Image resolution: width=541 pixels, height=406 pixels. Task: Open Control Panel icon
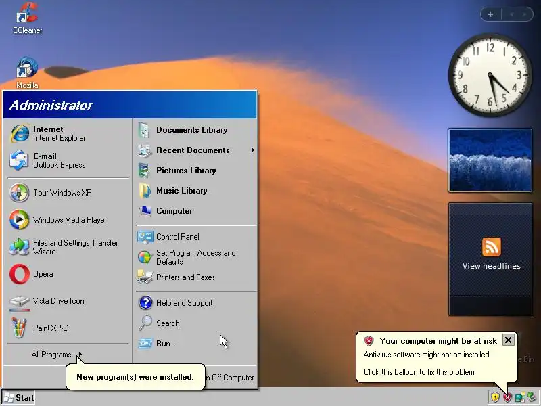[x=145, y=237]
